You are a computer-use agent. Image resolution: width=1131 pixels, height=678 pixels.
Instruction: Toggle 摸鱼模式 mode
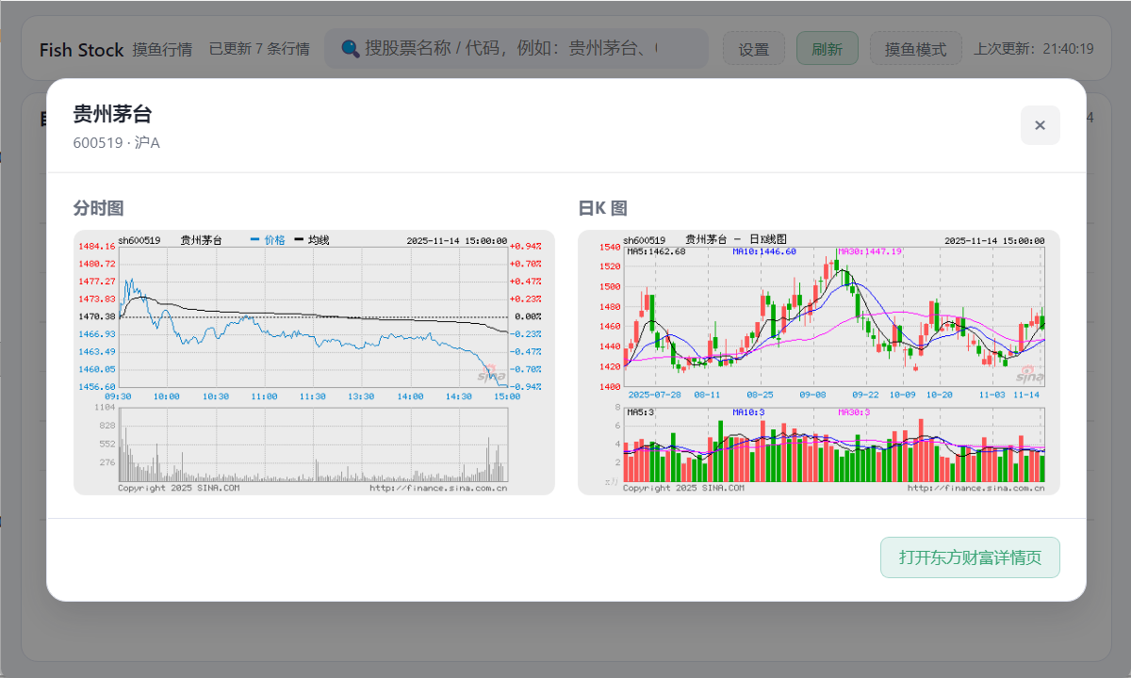pos(915,49)
